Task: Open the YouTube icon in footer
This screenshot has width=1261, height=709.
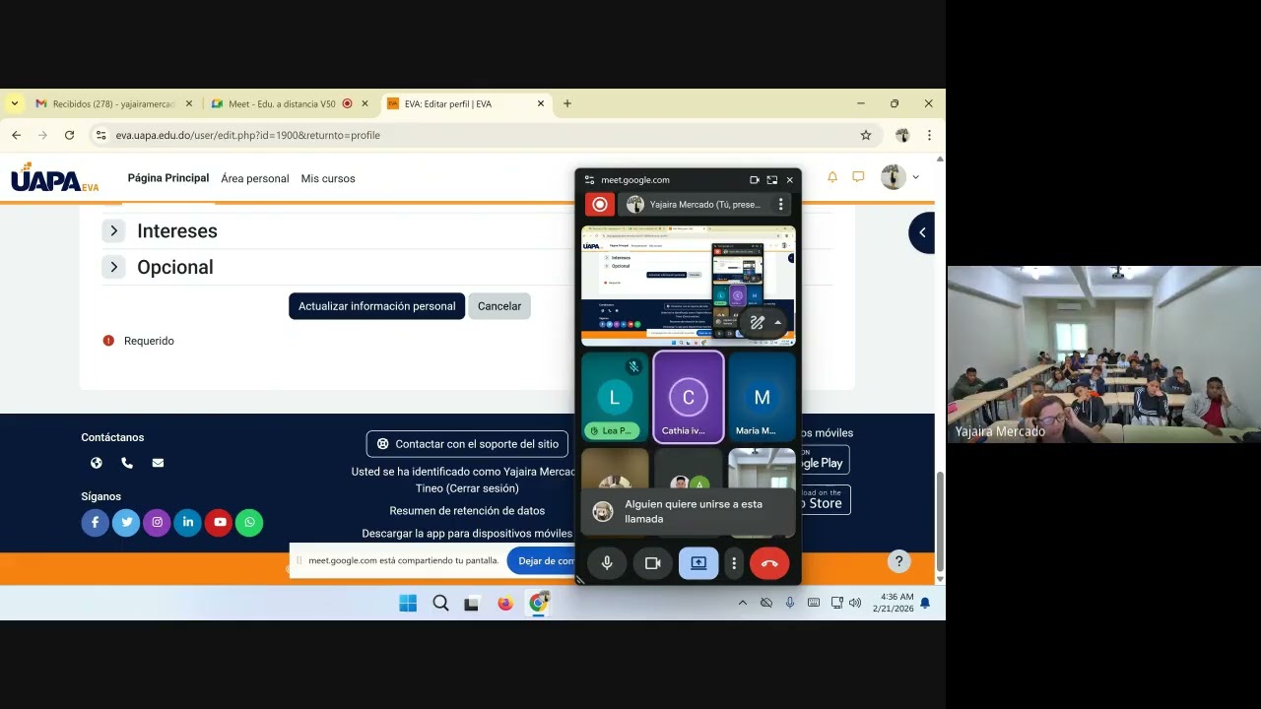Action: (x=219, y=522)
